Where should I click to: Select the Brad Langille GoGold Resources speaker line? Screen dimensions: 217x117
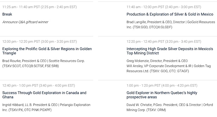pyautogui.click(x=171, y=25)
